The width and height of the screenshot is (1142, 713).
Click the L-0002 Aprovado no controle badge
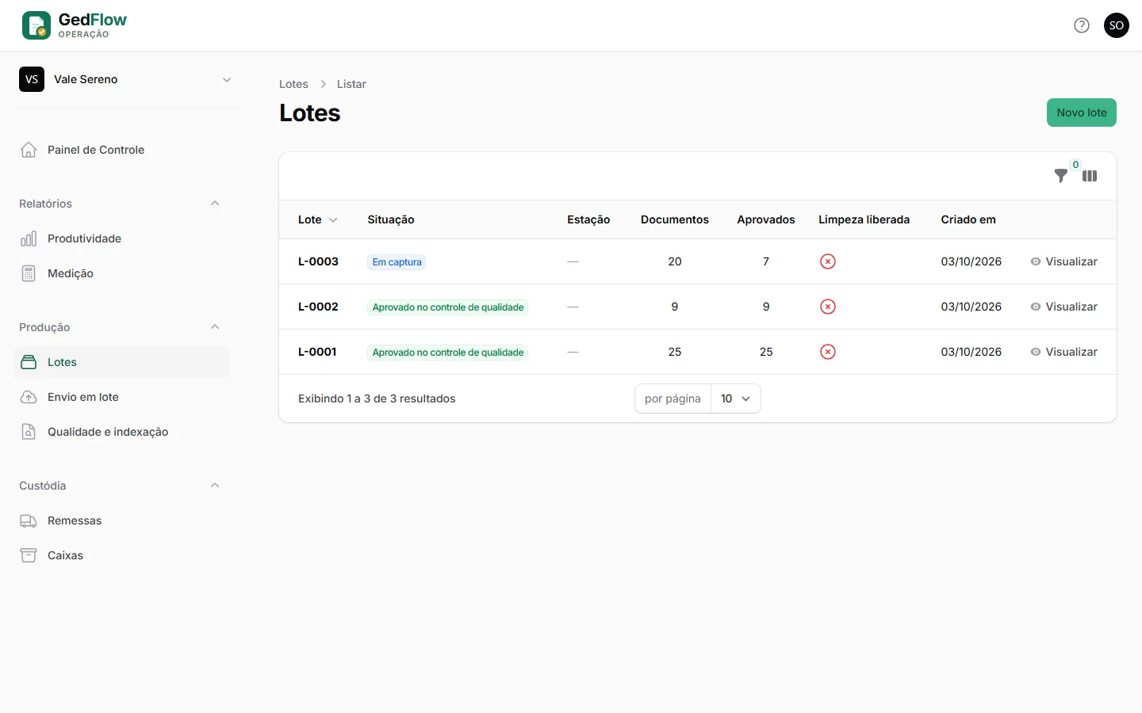[448, 307]
